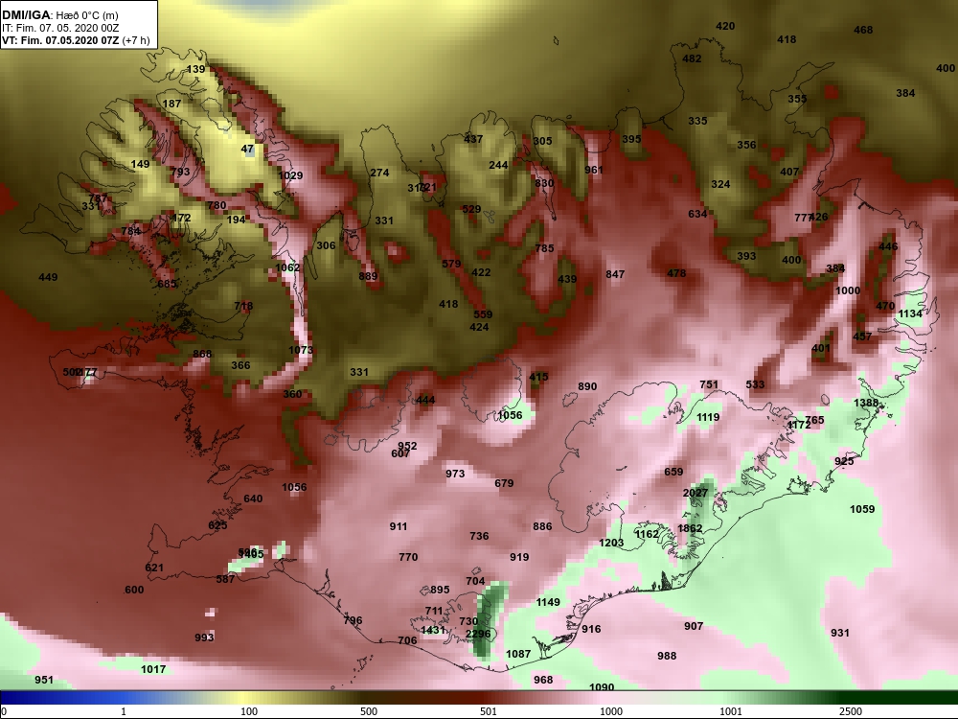Click the 796 value on the southwest coast

tap(354, 620)
